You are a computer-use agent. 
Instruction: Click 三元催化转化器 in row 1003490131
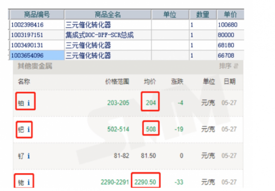[x=88, y=45]
